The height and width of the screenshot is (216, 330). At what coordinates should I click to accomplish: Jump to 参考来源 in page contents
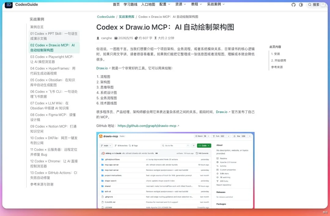[277, 67]
